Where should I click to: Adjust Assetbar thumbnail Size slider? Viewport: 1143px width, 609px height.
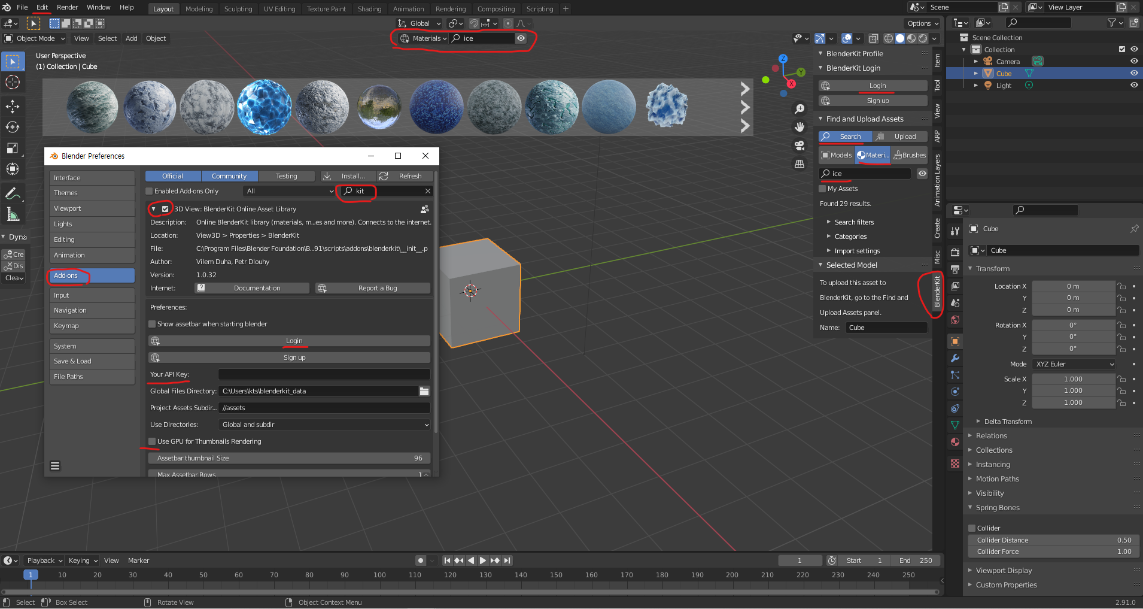click(289, 458)
